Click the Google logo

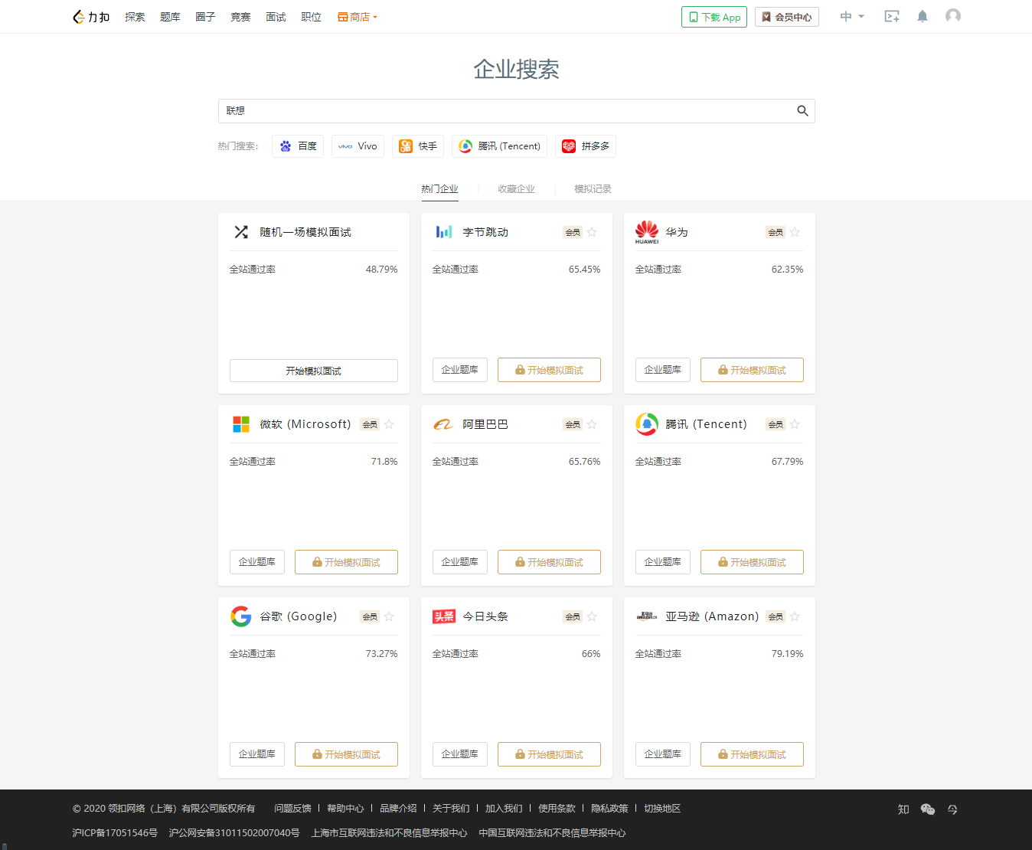(241, 616)
